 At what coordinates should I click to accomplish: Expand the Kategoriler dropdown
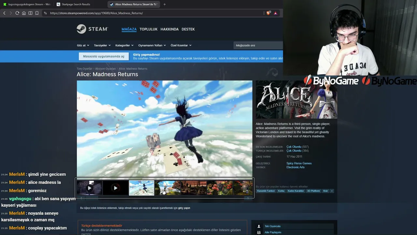point(124,45)
